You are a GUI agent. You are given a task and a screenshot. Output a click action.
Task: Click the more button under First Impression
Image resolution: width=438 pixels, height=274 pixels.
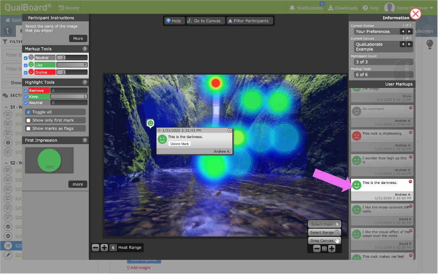coord(78,184)
